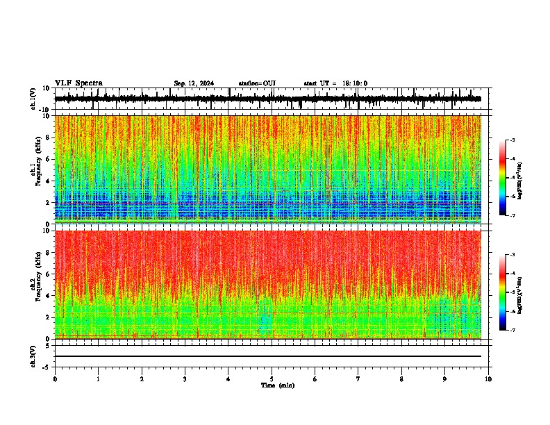This screenshot has width=550, height=425.
Task: Click the '4' kHz tick of ch.2 spectrogram
Action: (x=48, y=296)
